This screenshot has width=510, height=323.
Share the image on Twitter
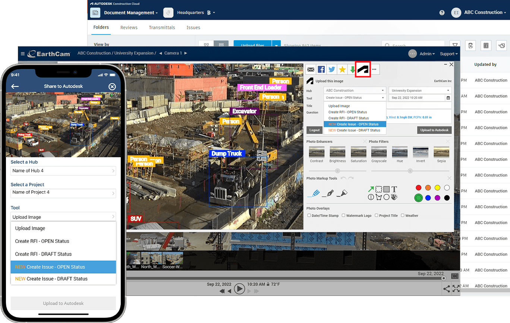[331, 69]
